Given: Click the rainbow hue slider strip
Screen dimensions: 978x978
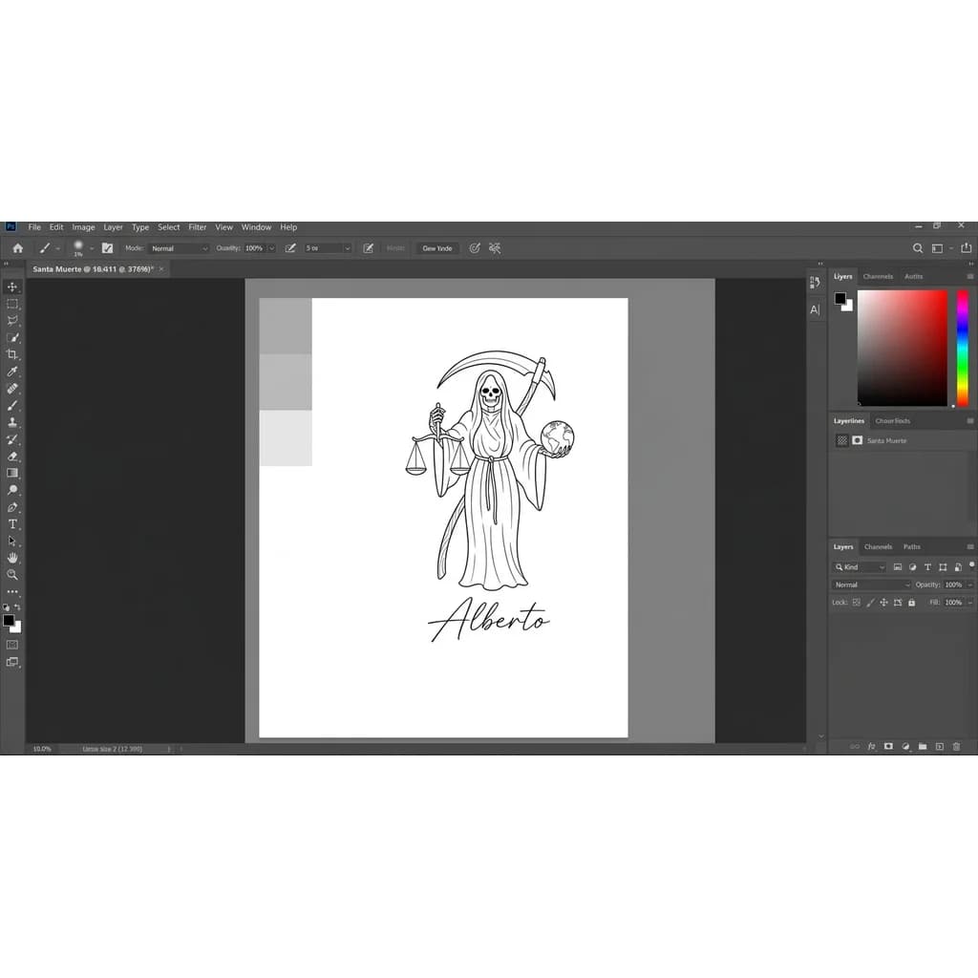Looking at the screenshot, I should (963, 348).
